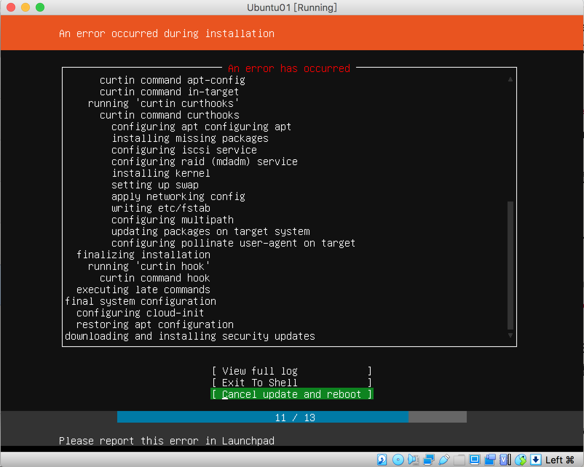Click the line 'curtin command curthooks'
584x467 pixels.
pyautogui.click(x=170, y=115)
